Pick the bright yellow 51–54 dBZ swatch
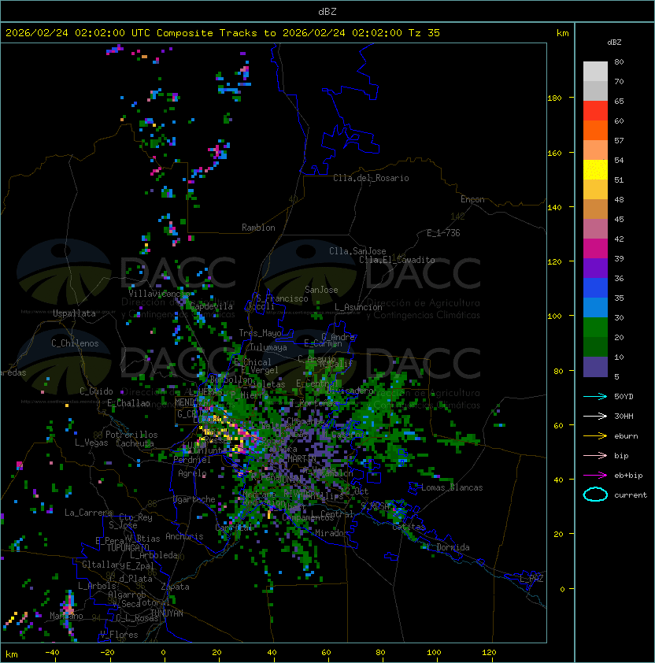Viewport: 655px width, 663px height. 595,170
